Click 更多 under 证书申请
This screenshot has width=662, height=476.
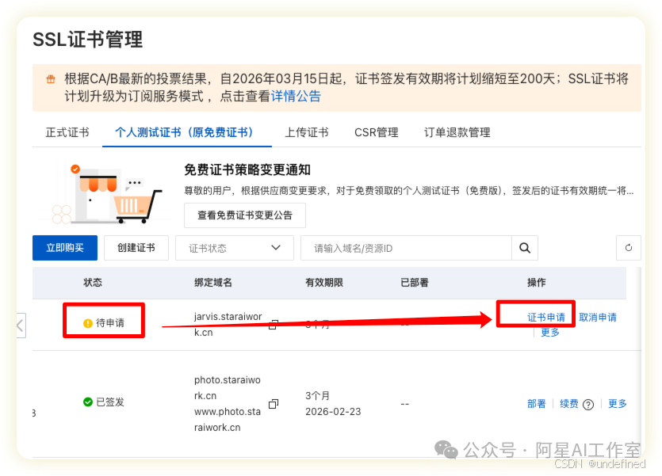pyautogui.click(x=550, y=333)
